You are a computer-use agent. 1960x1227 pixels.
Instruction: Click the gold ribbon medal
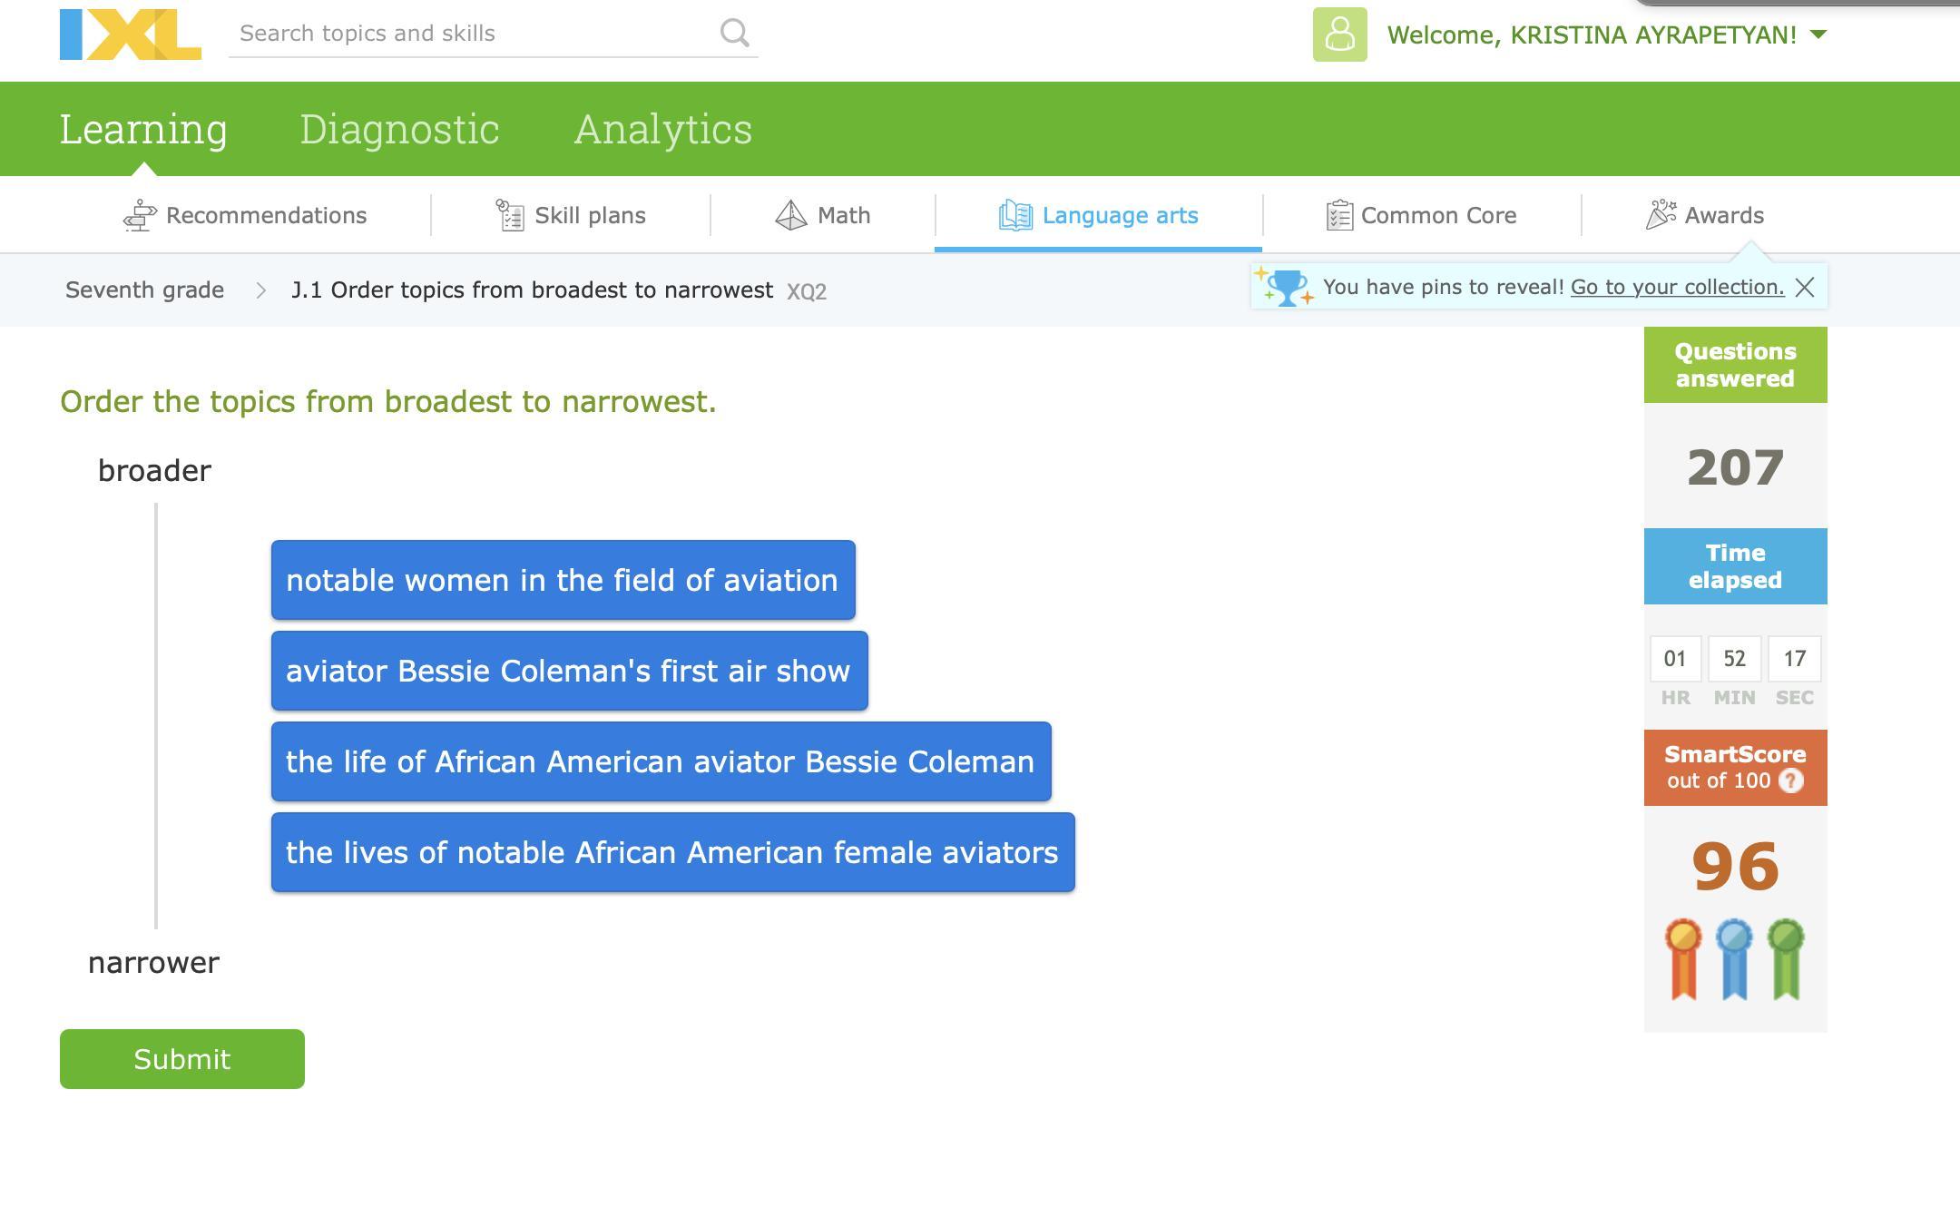tap(1683, 958)
